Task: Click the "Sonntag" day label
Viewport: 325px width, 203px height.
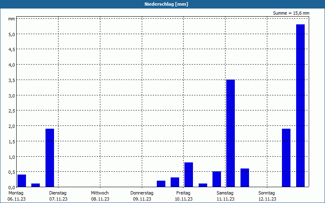Action: (x=267, y=193)
